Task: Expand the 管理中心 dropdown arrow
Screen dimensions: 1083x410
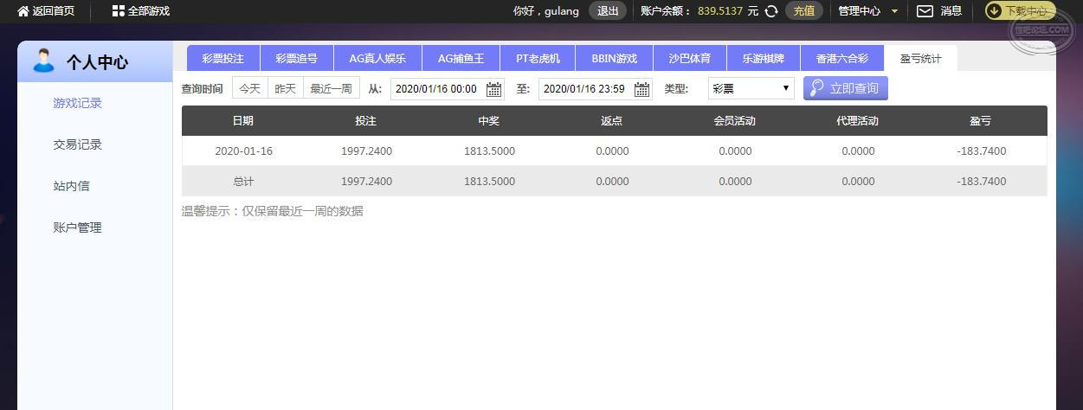Action: click(894, 12)
